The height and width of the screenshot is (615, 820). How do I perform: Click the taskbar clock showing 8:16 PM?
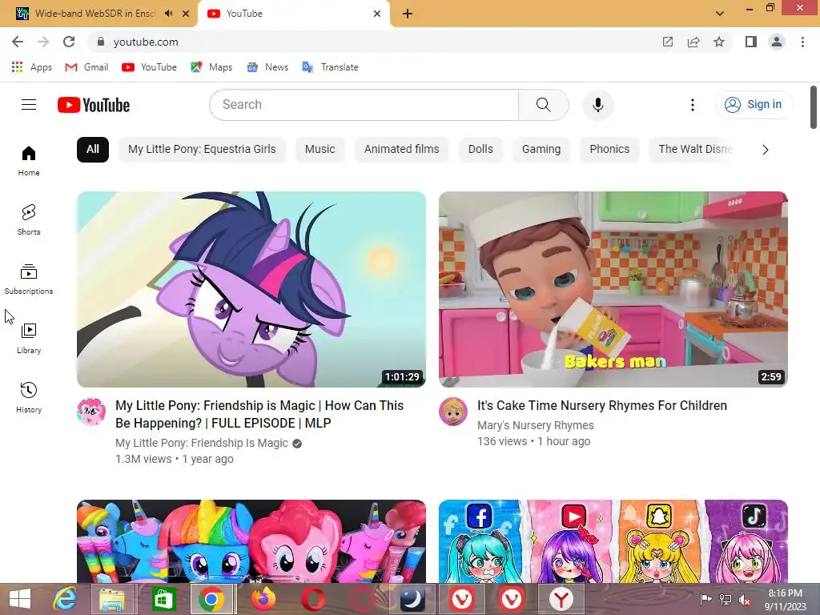point(786,600)
